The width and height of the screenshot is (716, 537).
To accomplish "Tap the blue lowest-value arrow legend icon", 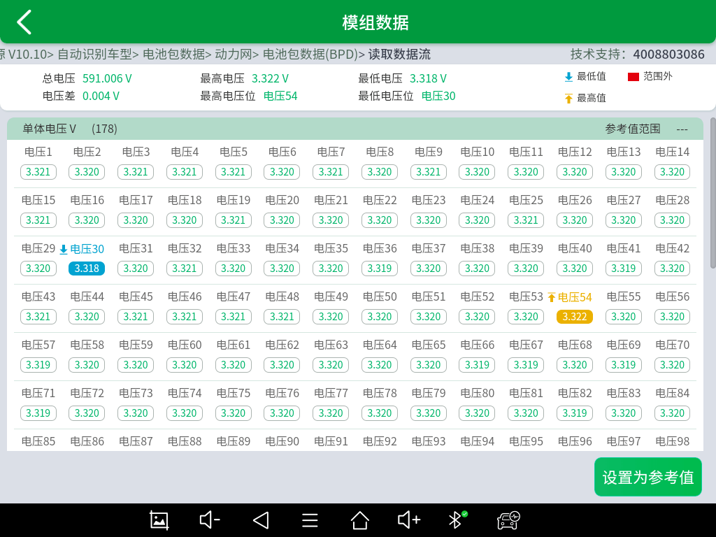I will 568,77.
